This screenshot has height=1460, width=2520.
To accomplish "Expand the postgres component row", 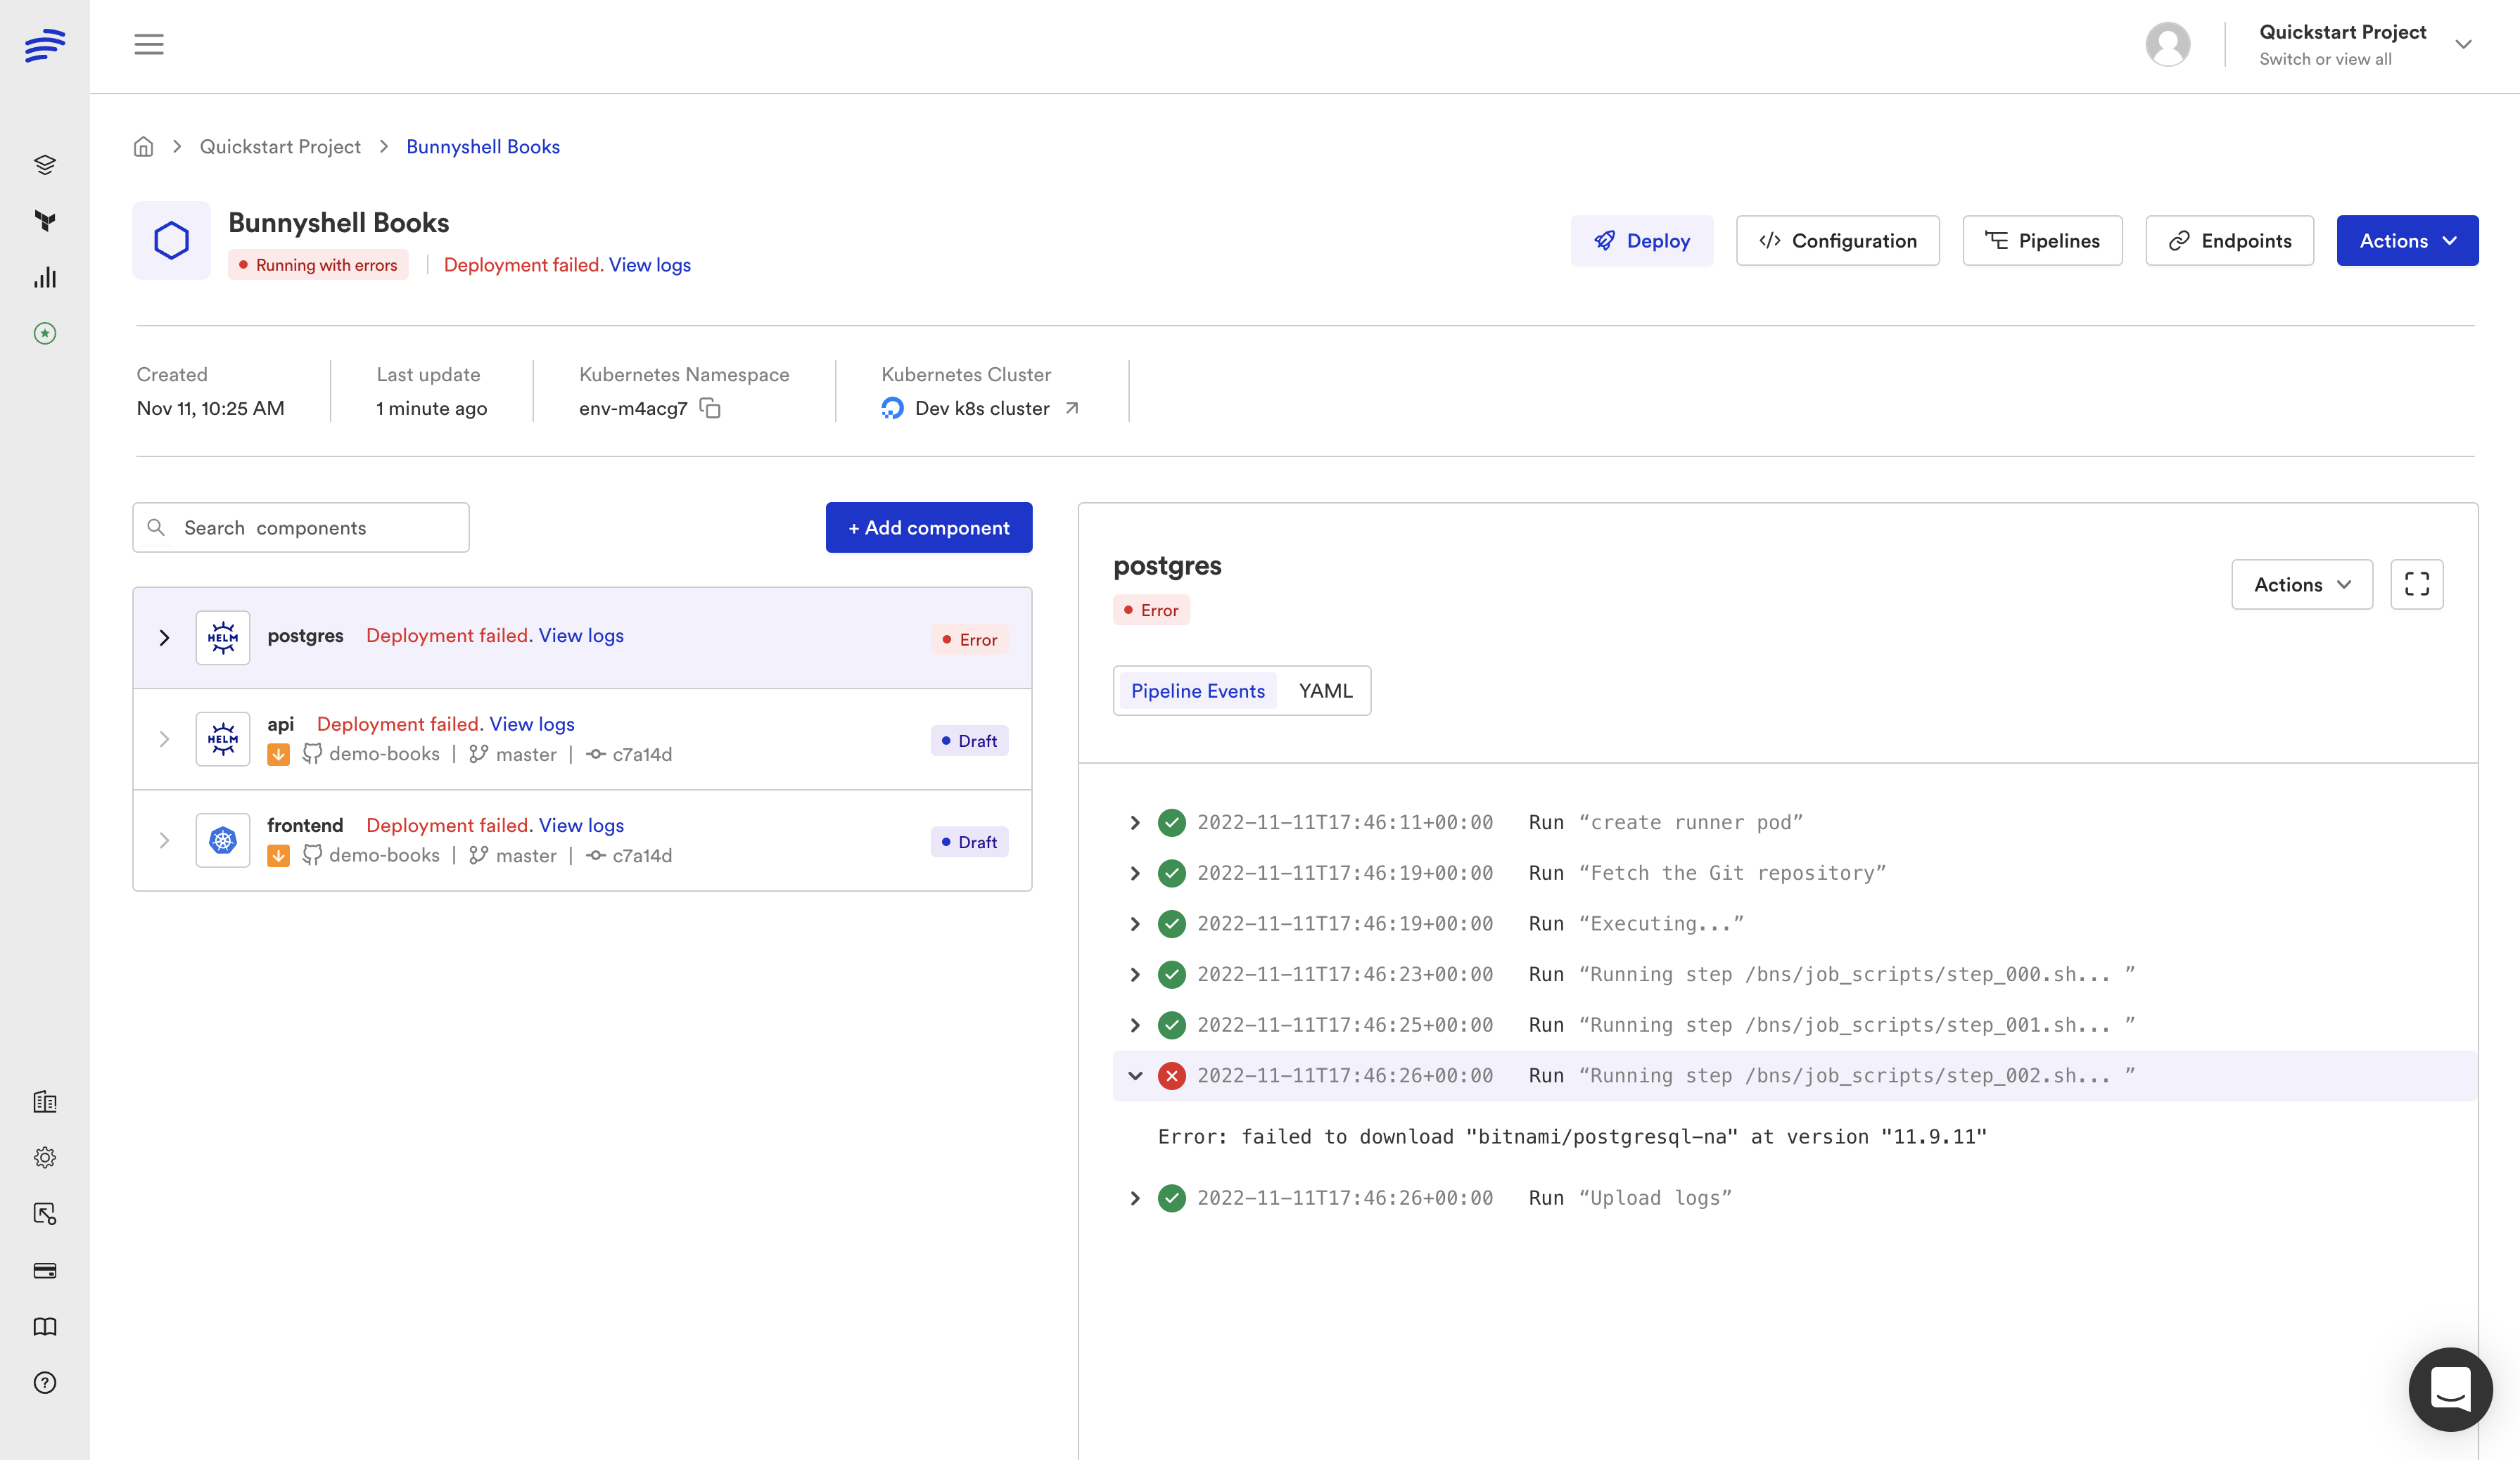I will click(165, 638).
